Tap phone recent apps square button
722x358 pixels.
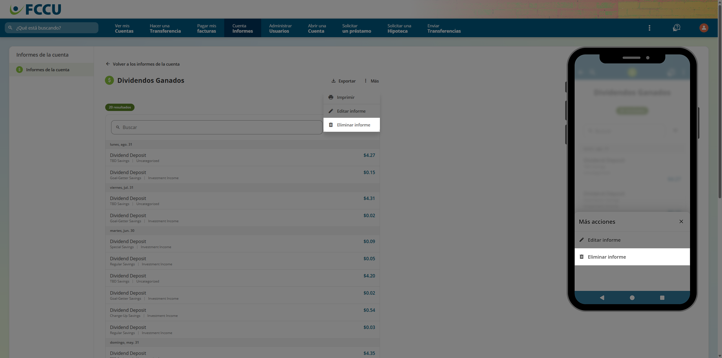coord(662,297)
